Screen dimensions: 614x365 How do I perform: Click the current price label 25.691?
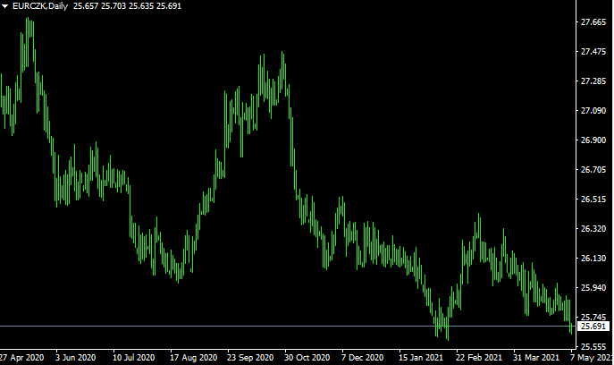(x=593, y=327)
